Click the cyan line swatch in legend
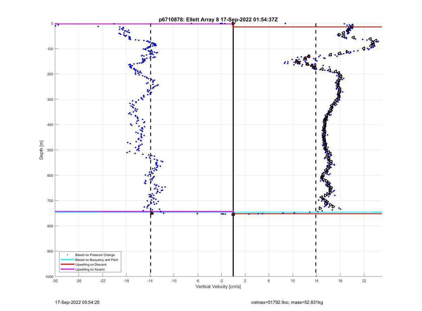Screen dimensions: 422x311 pyautogui.click(x=67, y=260)
